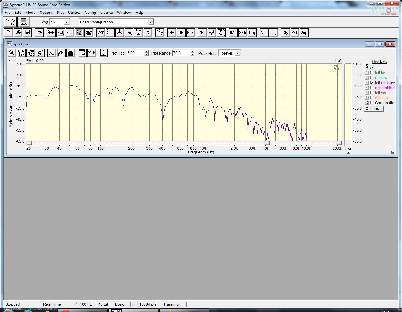Click the overlay Options... button
Image resolution: width=402 pixels, height=312 pixels.
click(x=373, y=109)
